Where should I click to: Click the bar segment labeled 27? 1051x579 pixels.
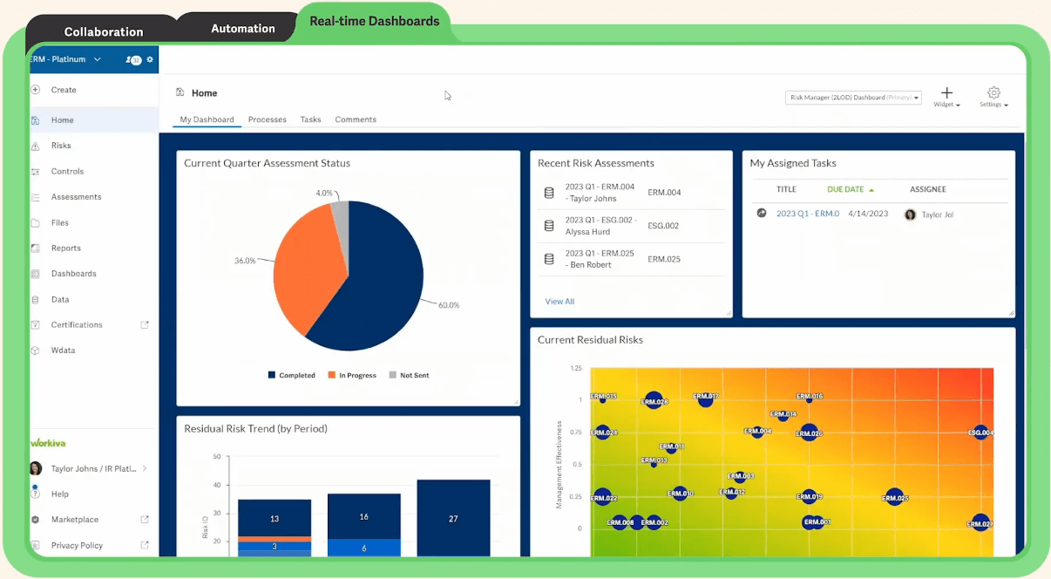[453, 518]
